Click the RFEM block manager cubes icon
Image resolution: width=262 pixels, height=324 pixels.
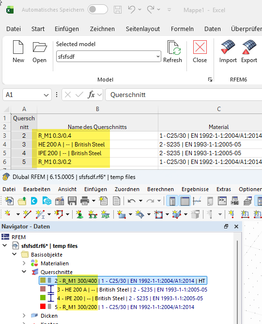47,201
